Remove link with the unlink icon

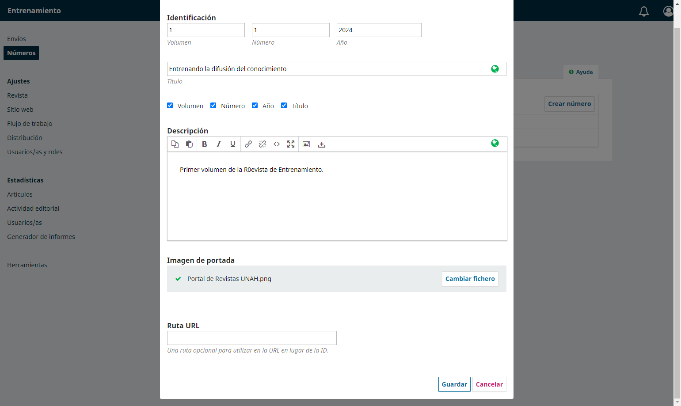point(263,144)
